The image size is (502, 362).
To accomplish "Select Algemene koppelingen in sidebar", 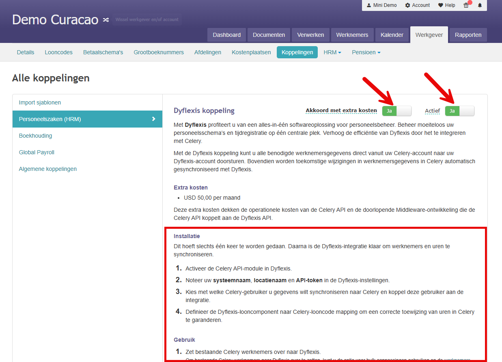I will click(x=87, y=169).
